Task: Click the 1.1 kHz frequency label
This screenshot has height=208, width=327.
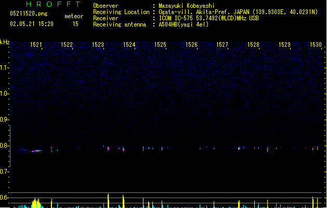Action: pyautogui.click(x=4, y=68)
